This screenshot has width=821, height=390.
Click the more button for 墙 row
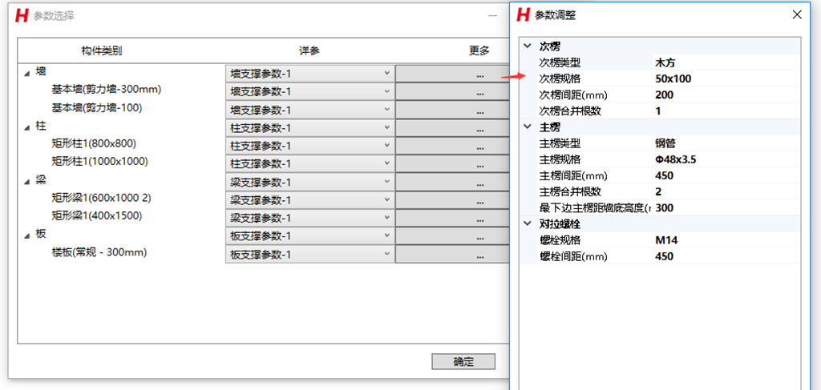tap(452, 74)
